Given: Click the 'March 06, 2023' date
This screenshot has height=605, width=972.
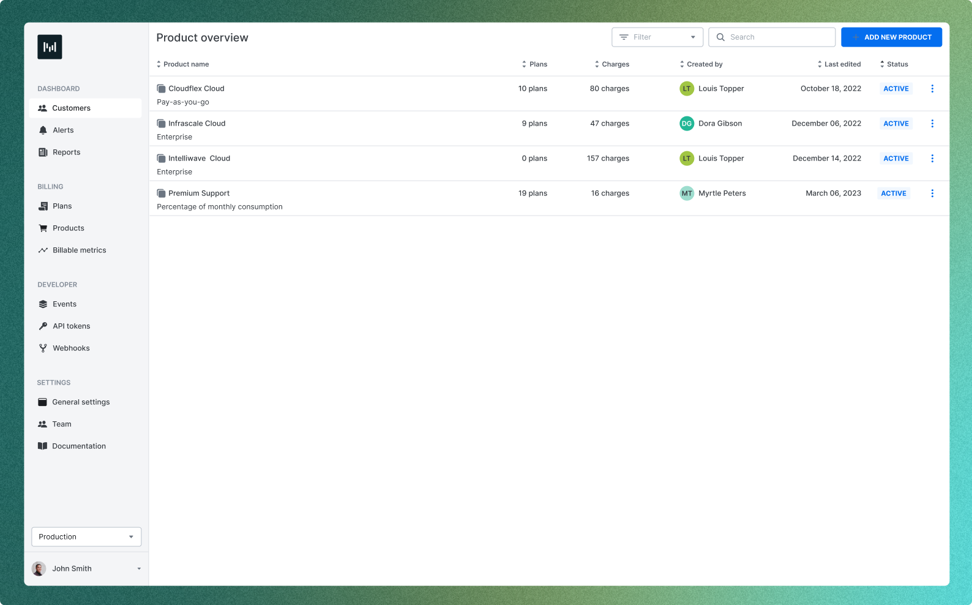Looking at the screenshot, I should tap(833, 194).
